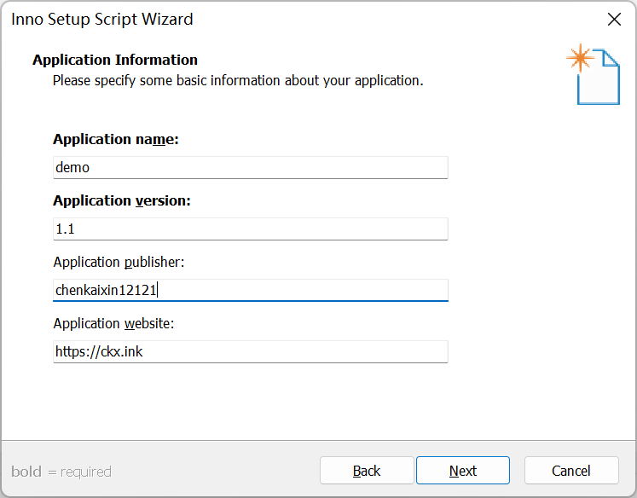Click the Application publisher text box
The width and height of the screenshot is (637, 498).
pos(250,290)
